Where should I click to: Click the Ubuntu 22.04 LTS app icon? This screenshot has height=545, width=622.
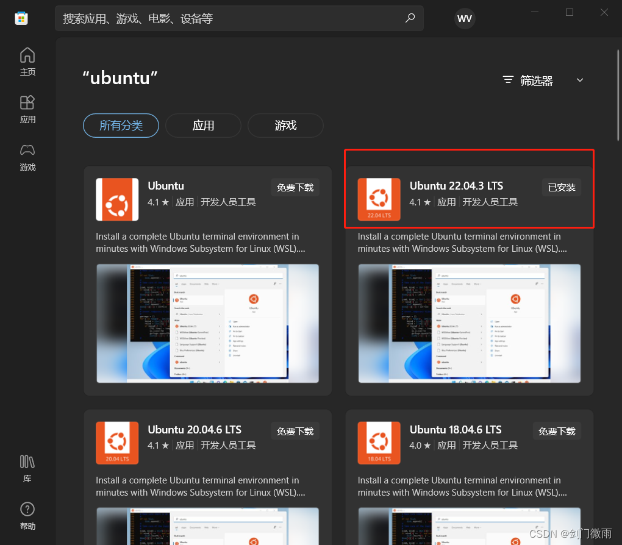379,199
